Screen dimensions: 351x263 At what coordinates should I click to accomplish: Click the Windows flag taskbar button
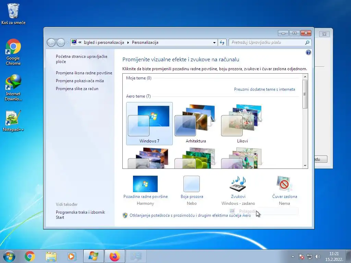point(93,256)
